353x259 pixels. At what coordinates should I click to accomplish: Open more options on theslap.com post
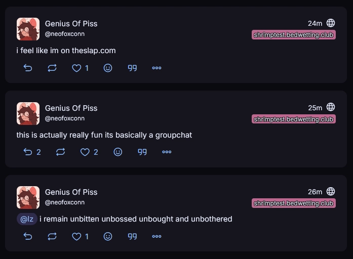[x=156, y=68]
